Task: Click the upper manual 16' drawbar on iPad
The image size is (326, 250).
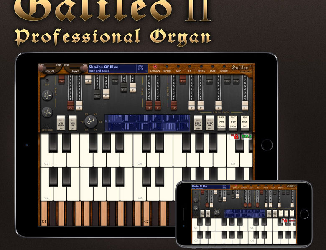Action: pos(61,79)
